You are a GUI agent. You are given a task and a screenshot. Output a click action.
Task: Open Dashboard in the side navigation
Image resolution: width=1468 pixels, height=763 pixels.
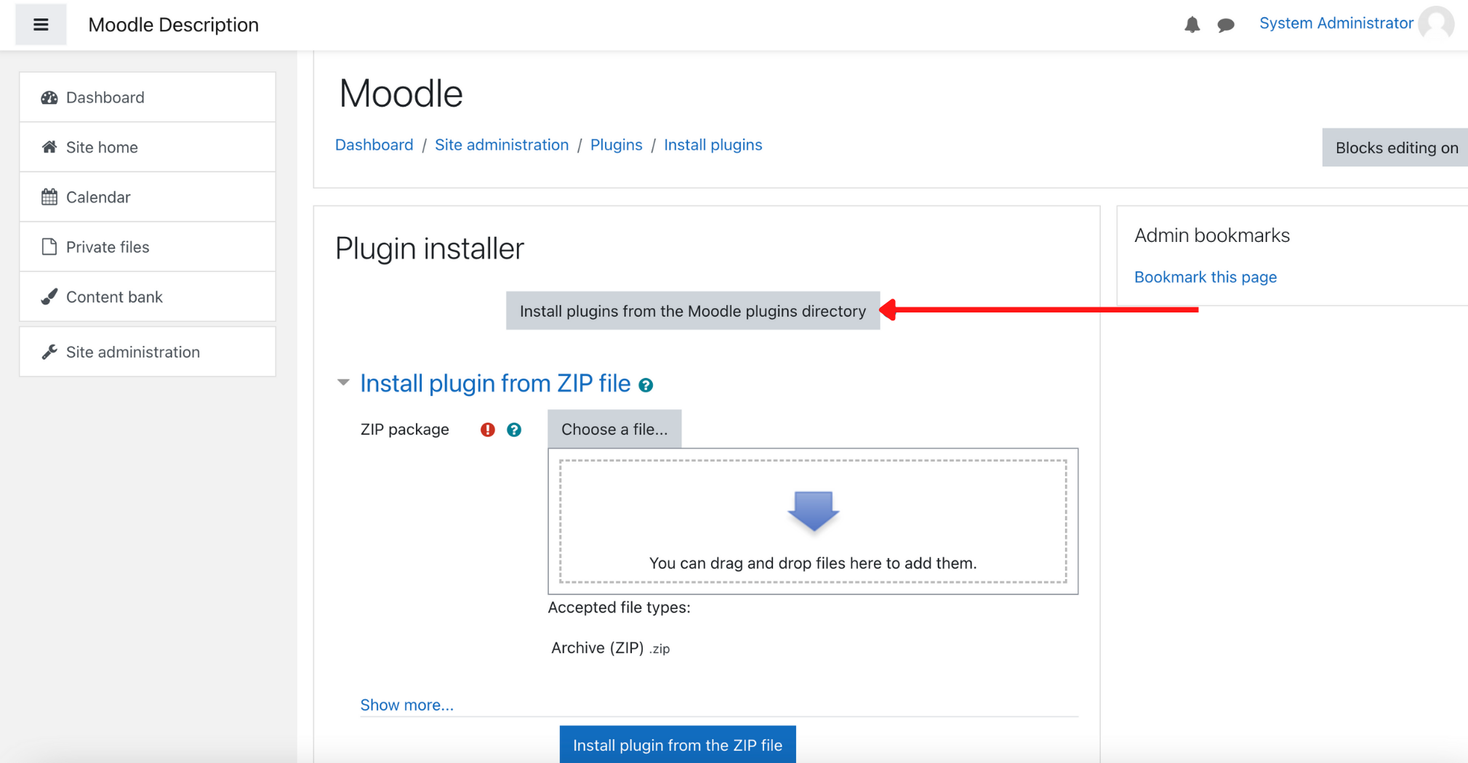pyautogui.click(x=148, y=97)
